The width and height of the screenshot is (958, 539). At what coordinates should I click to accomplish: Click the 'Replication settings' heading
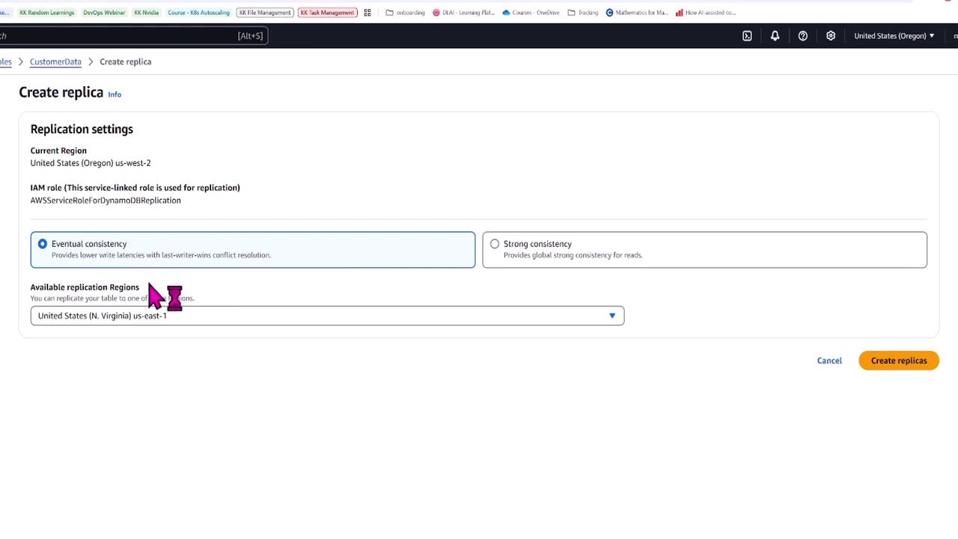[82, 130]
